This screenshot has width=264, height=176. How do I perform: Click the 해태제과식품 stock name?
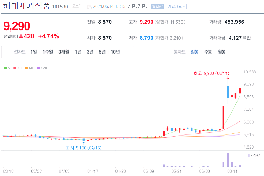pos(26,6)
